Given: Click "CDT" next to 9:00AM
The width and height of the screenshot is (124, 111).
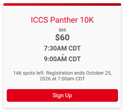Looking at the screenshot, I should tap(75, 59).
